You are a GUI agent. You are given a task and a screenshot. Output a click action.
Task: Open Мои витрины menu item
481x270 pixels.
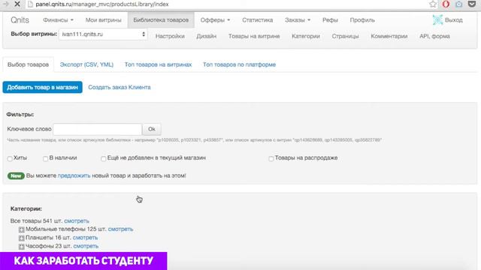(104, 20)
